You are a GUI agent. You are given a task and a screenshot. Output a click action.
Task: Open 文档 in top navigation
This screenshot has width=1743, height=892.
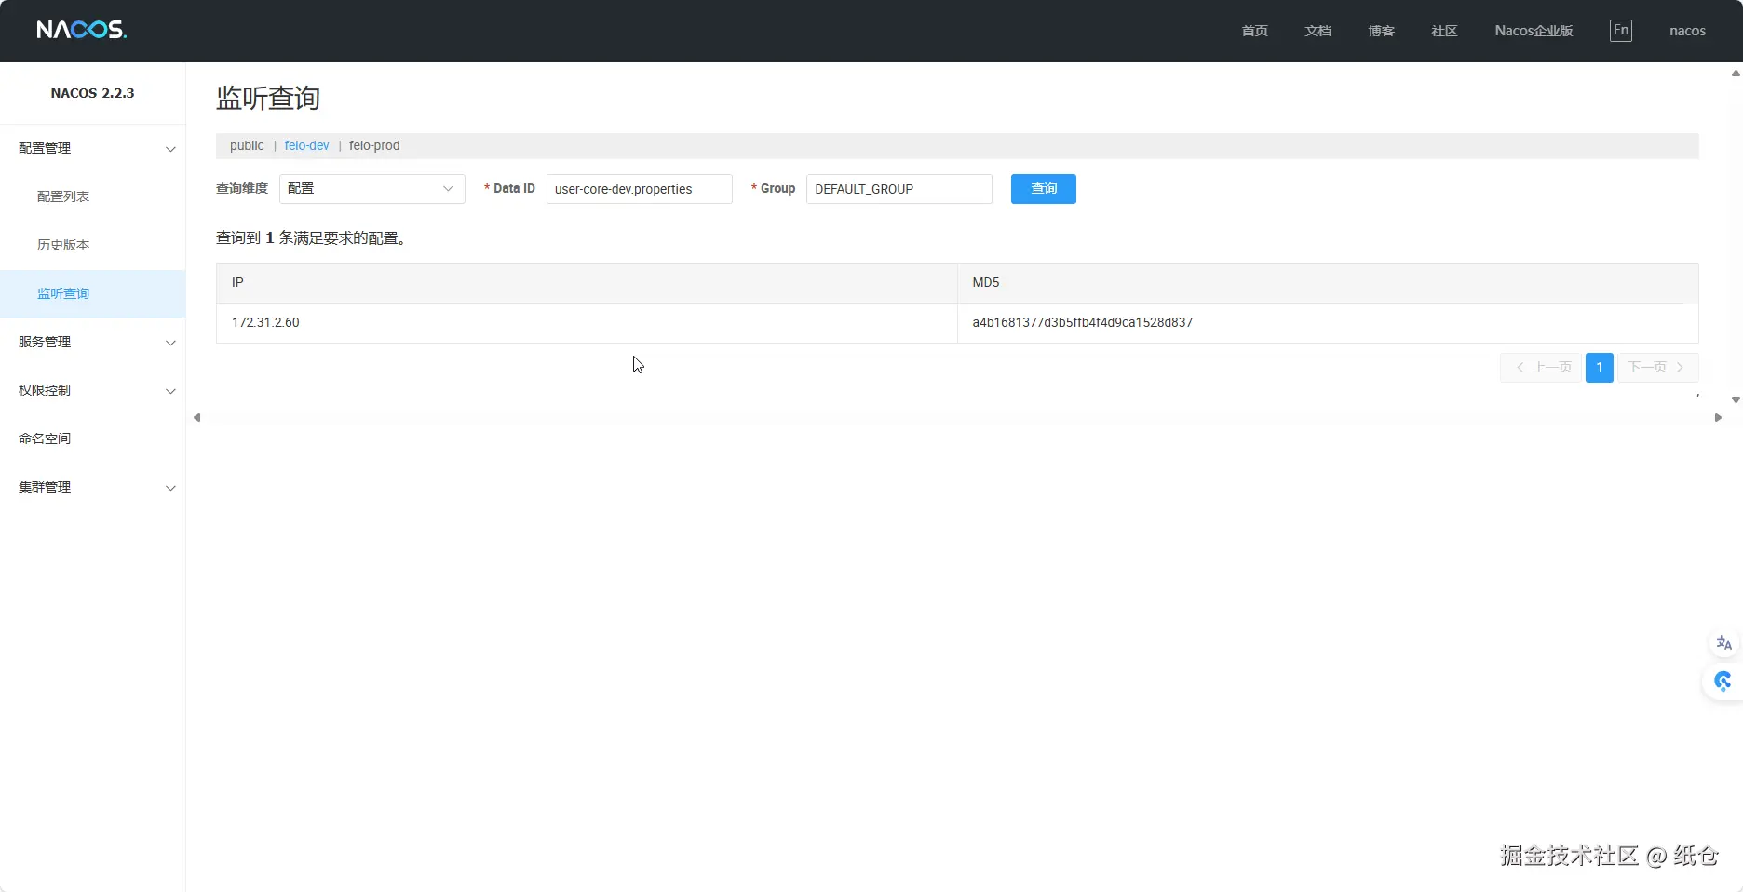pos(1317,31)
